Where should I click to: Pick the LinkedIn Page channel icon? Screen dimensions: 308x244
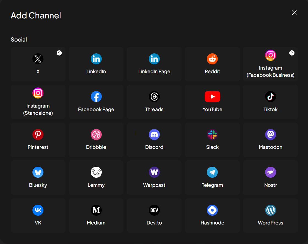tap(154, 59)
